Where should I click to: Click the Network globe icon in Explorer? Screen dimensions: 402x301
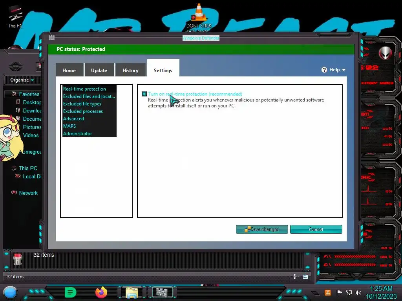click(14, 192)
